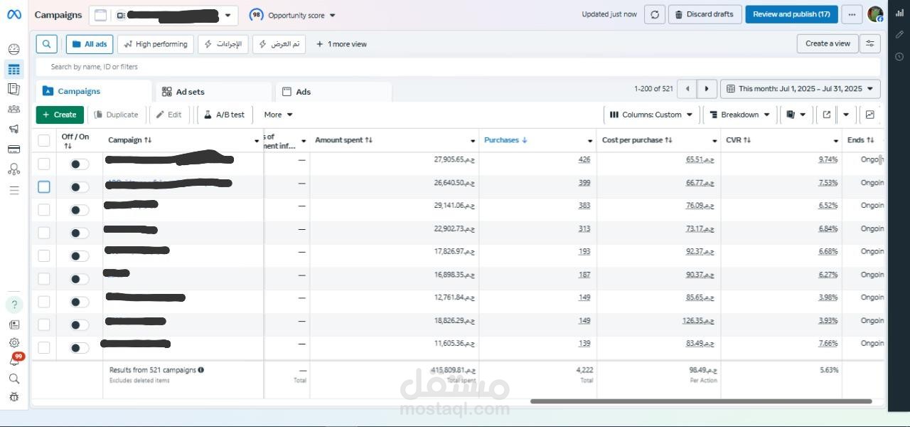The height and width of the screenshot is (427, 910).
Task: Open Amount spent column options arrow
Action: tap(473, 141)
